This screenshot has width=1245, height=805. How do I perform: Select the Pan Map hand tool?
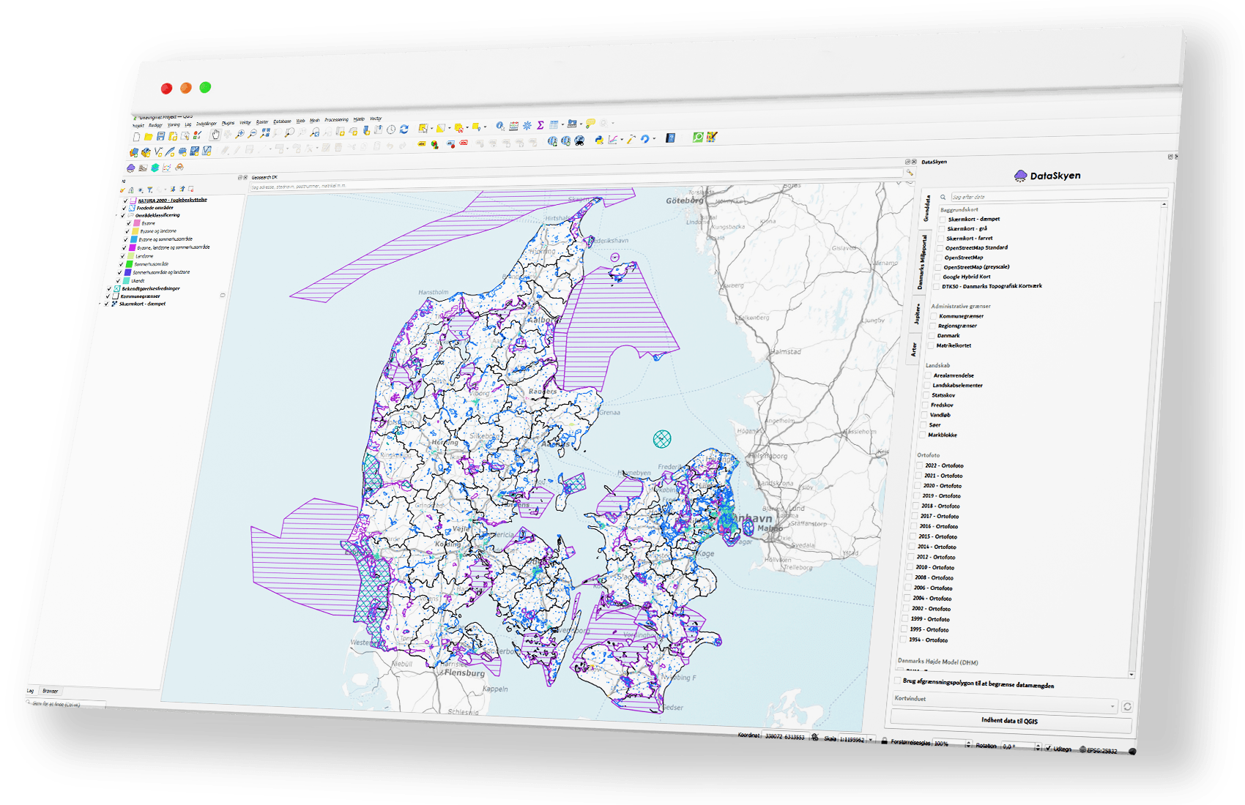[215, 135]
